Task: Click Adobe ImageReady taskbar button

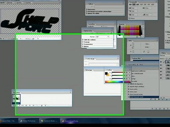Action: click(70, 121)
